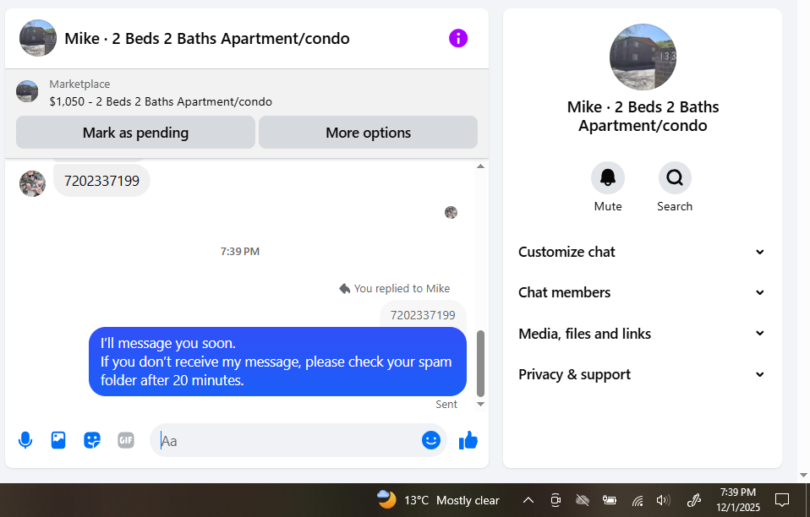Click the purple conversation info icon

[458, 38]
